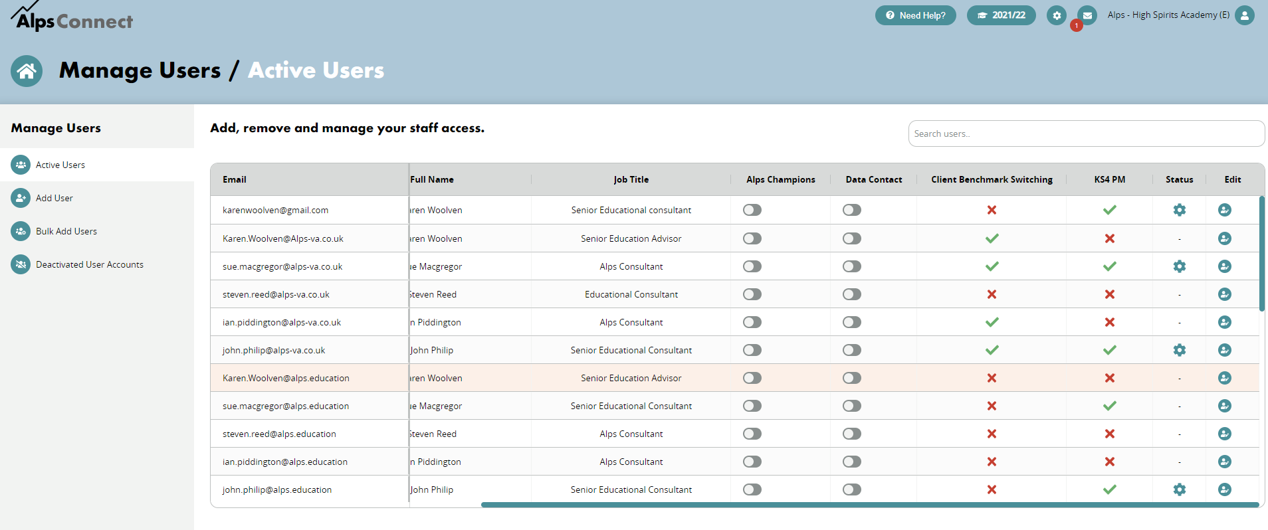Click the Manage Users breadcrumb
The height and width of the screenshot is (530, 1268).
pyautogui.click(x=140, y=70)
